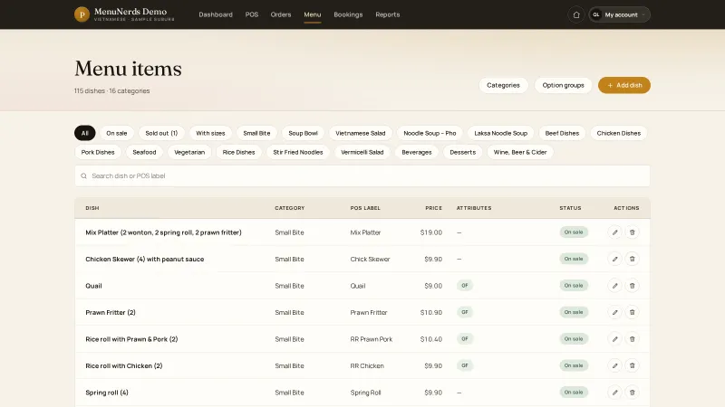Toggle On sale status for Prawn Fritter
Image resolution: width=725 pixels, height=407 pixels.
[574, 312]
